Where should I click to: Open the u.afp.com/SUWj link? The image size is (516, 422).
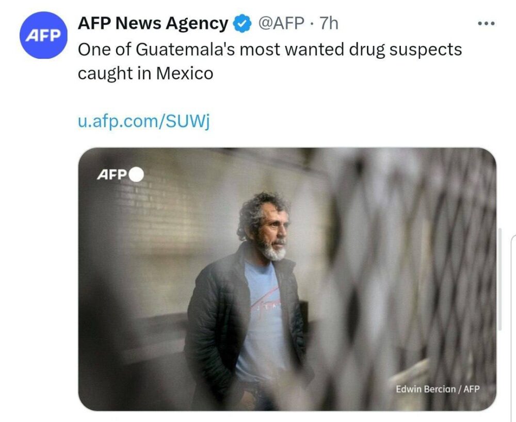tap(144, 121)
